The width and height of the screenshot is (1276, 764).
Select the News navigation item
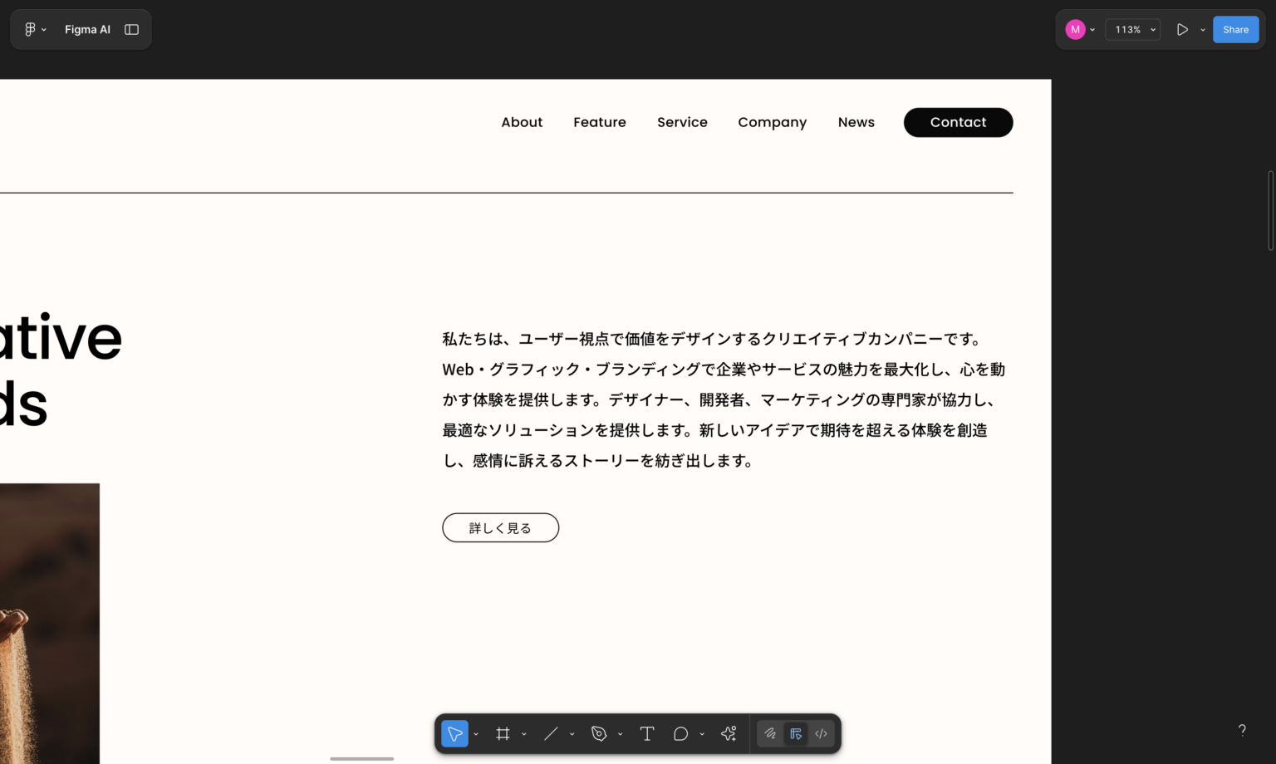(x=856, y=122)
